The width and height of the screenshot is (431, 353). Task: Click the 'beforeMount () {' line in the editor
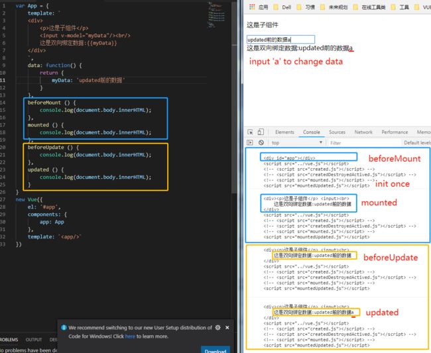[x=52, y=103]
